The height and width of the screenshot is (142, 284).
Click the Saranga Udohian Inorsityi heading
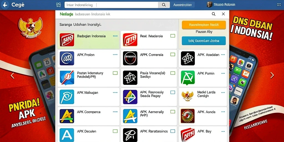click(x=81, y=24)
